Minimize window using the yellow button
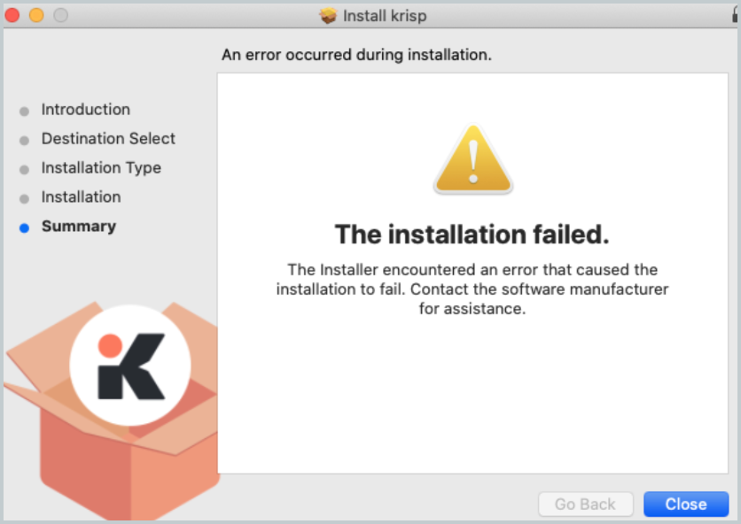Image resolution: width=741 pixels, height=524 pixels. (x=36, y=16)
